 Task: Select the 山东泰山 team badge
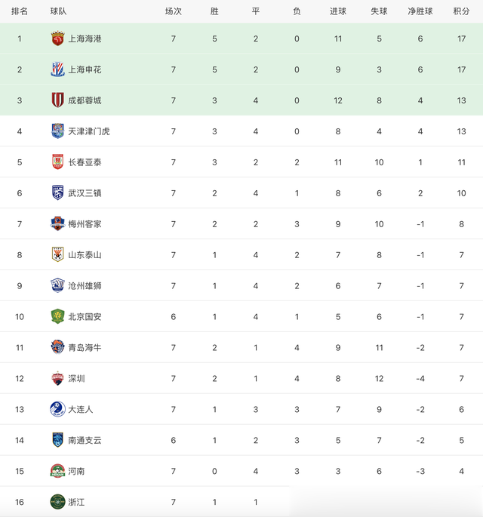(x=57, y=255)
